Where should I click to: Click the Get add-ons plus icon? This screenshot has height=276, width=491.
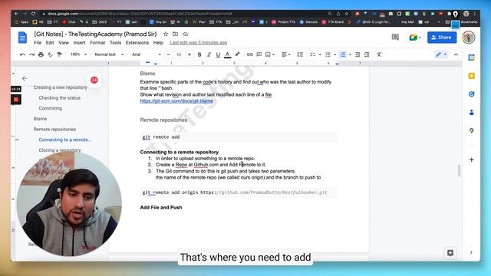(x=471, y=160)
